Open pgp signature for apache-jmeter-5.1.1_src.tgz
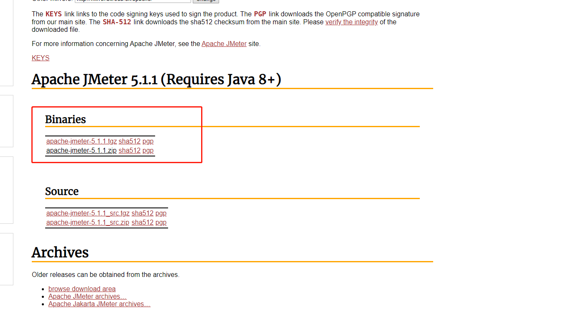This screenshot has height=315, width=577. tap(161, 213)
